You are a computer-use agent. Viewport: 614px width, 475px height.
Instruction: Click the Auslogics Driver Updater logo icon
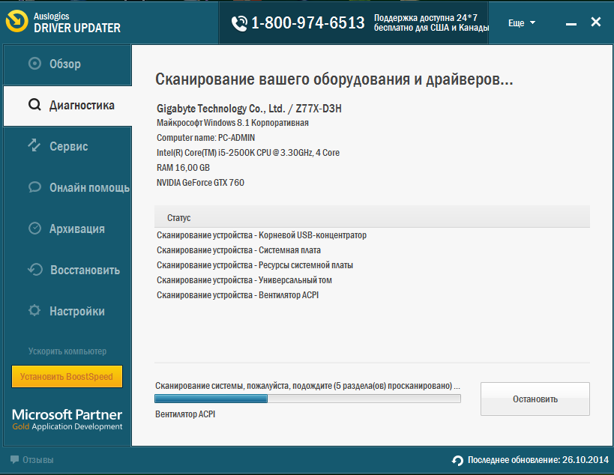(16, 21)
